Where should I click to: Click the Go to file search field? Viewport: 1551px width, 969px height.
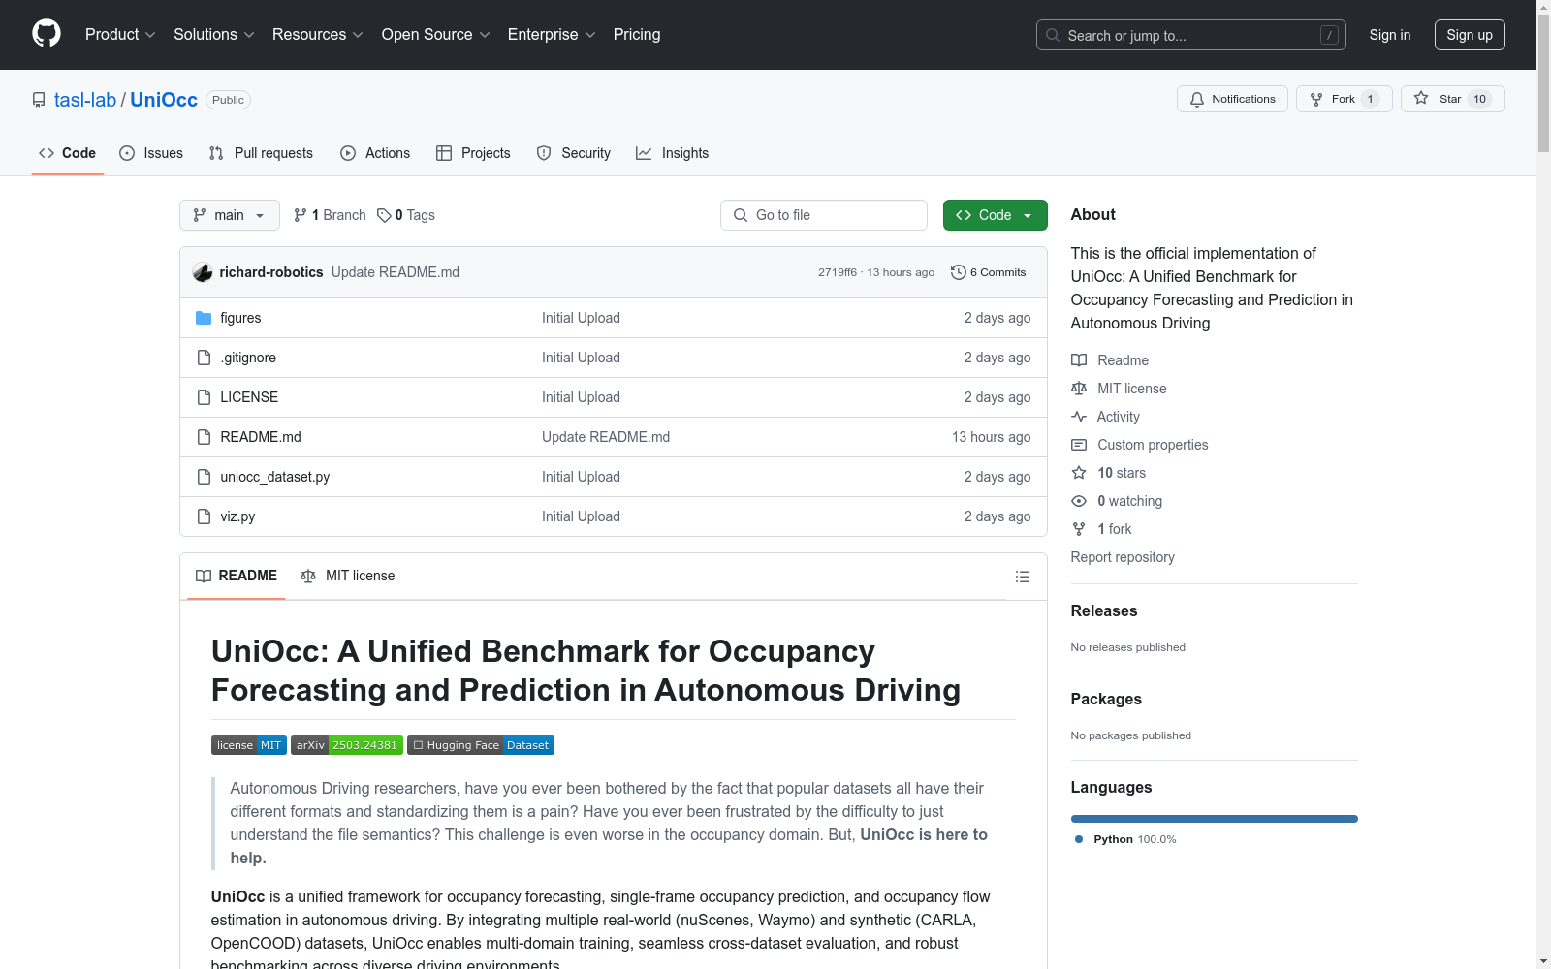tap(824, 215)
